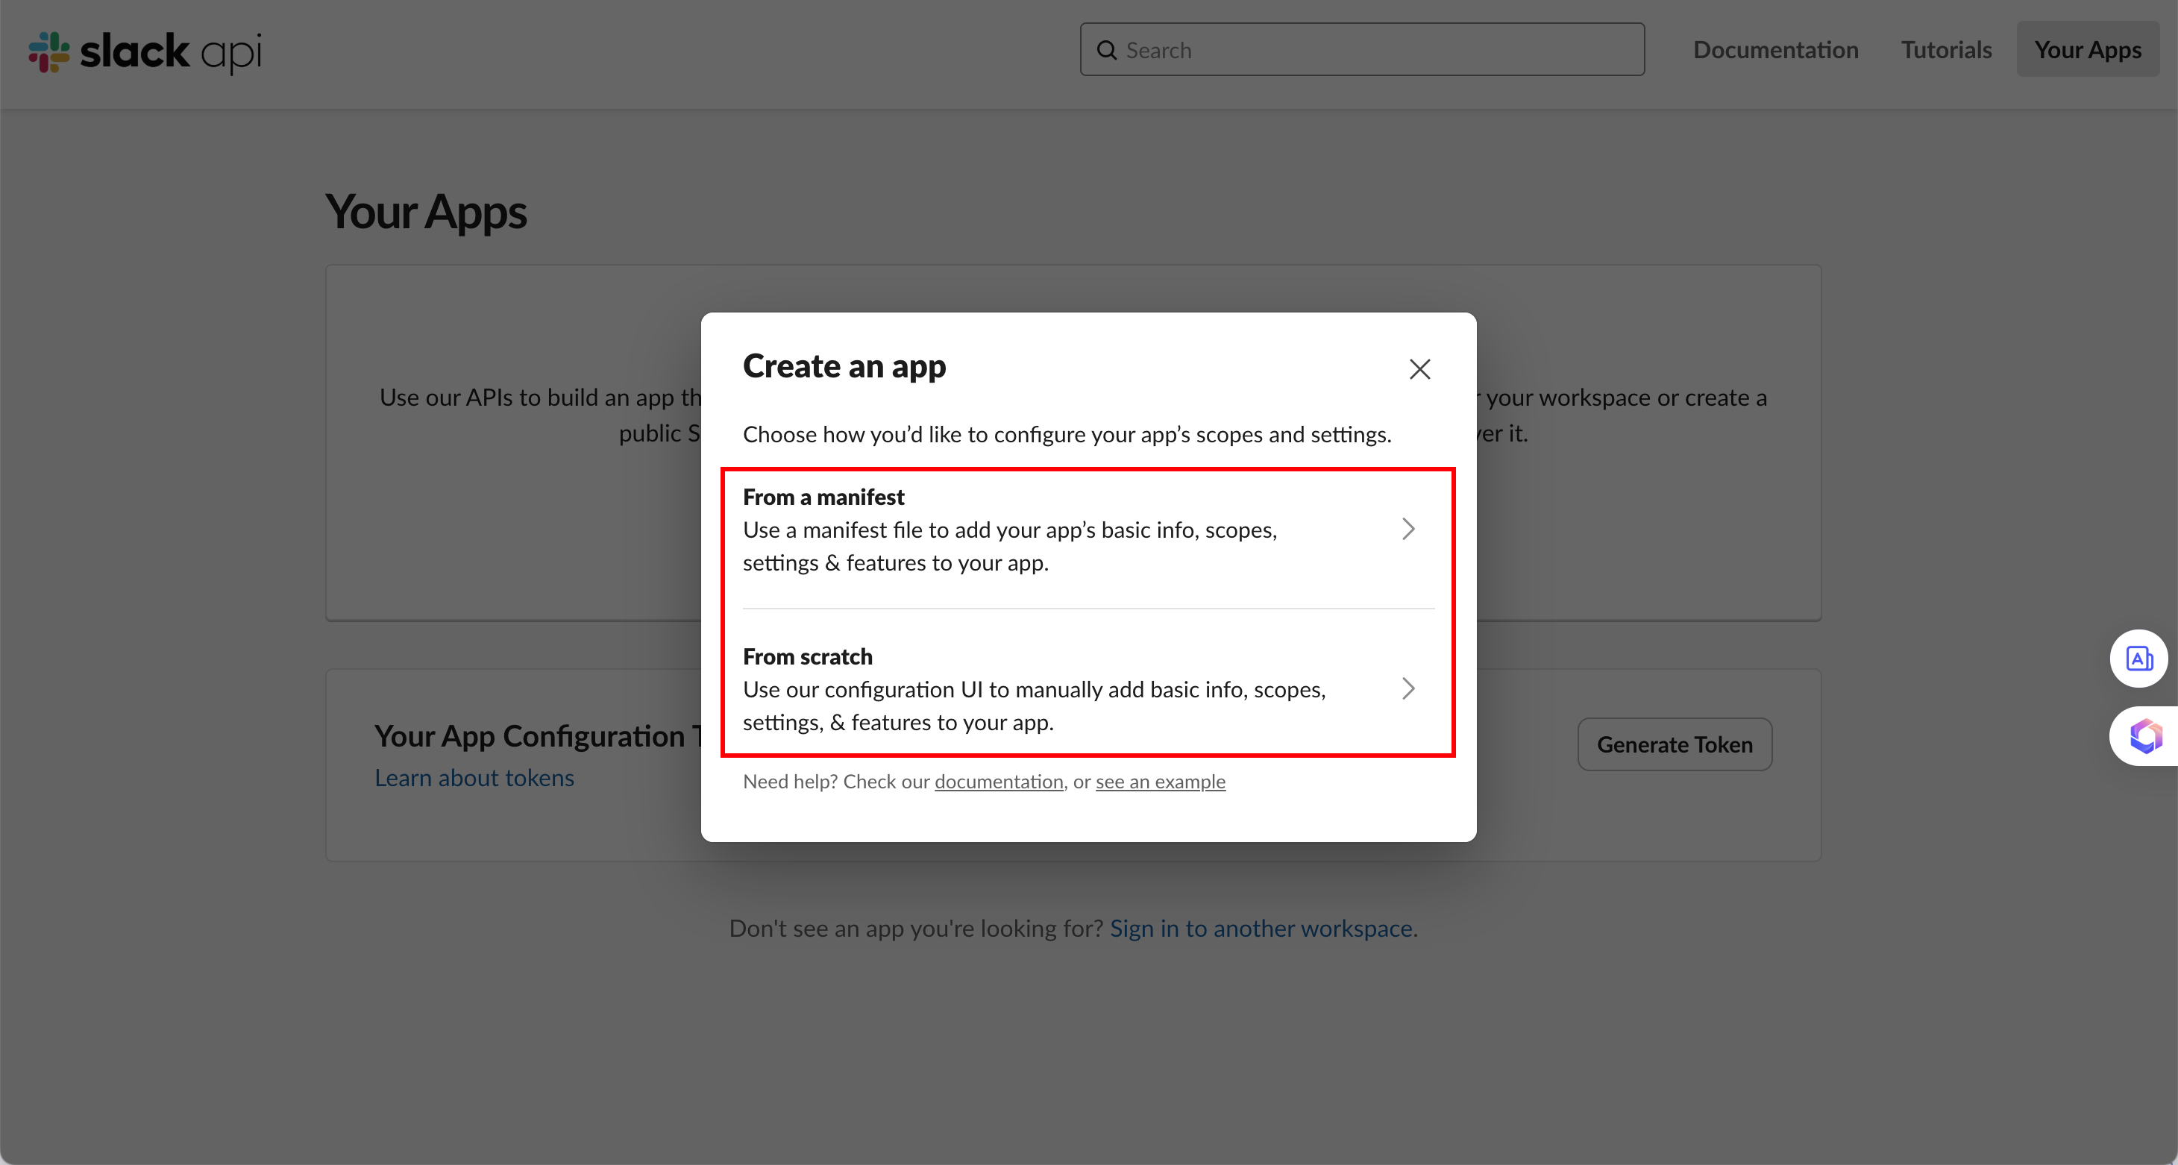This screenshot has height=1165, width=2178.
Task: Open the translate extension floating icon
Action: pyautogui.click(x=2139, y=659)
